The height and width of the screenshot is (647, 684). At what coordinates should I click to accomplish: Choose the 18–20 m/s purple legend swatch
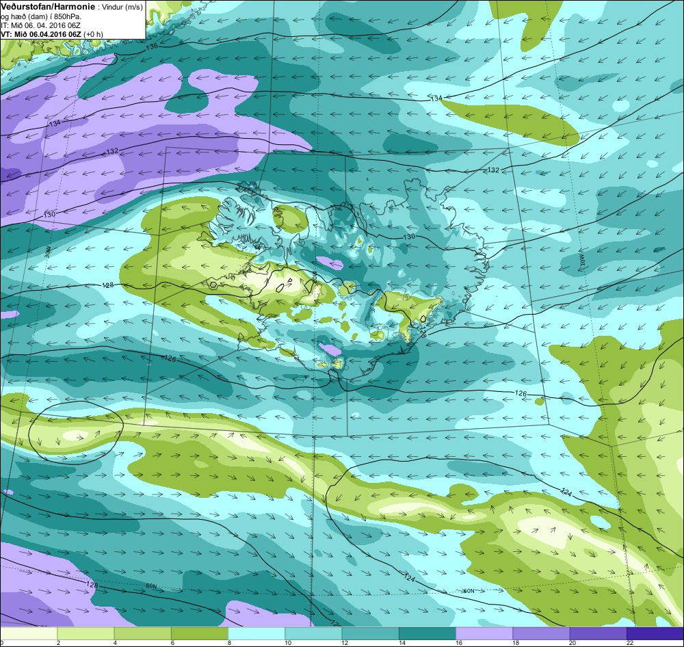pyautogui.click(x=541, y=633)
